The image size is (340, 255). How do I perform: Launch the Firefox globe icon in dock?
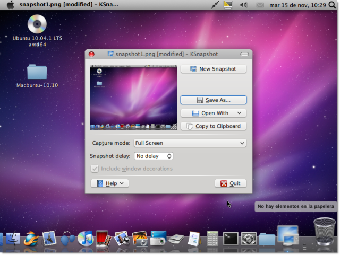click(x=31, y=239)
